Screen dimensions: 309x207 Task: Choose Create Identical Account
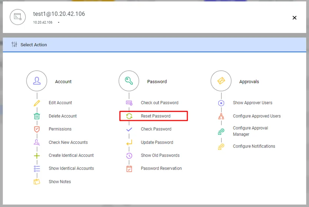tap(71, 155)
